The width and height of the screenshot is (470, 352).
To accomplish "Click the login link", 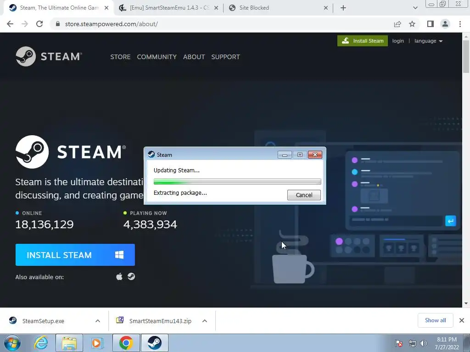I will [398, 41].
